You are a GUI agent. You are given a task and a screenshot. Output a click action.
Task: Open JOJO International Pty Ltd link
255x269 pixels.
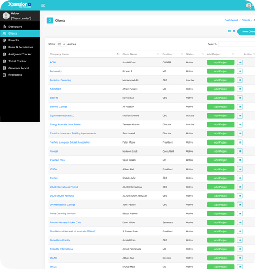[64, 187]
